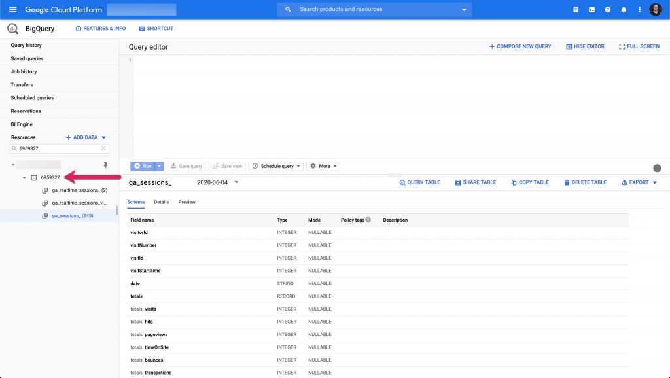Click the Cloud Shell terminal icon

click(591, 10)
